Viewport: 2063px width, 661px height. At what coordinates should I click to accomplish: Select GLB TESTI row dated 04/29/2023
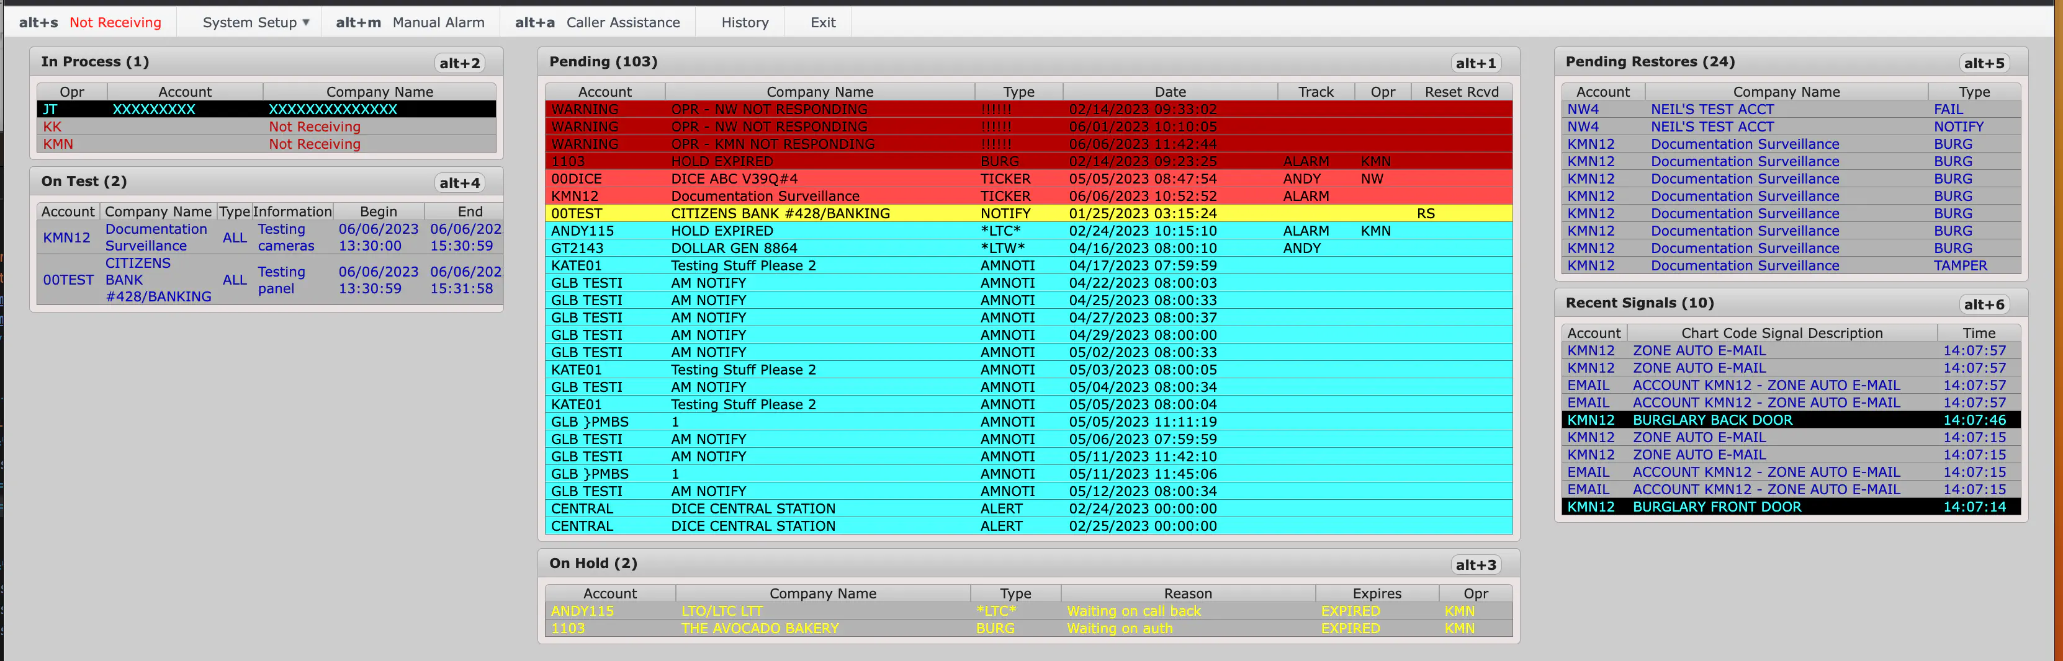coord(1028,335)
